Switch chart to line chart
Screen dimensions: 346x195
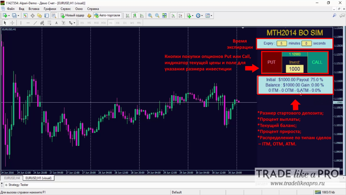click(142, 16)
